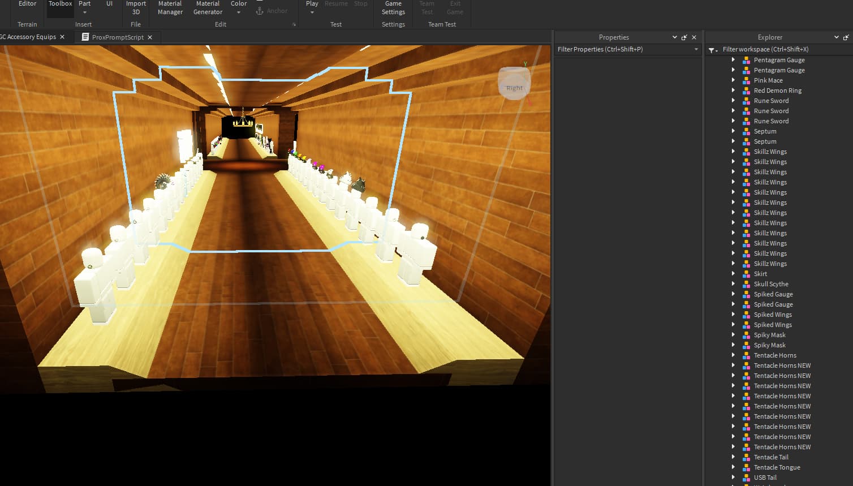Switch to the GC Accessory Equips tab

(29, 37)
